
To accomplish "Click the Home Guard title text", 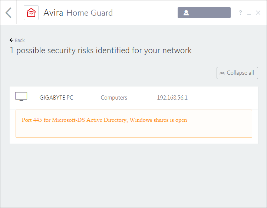I will pos(89,13).
